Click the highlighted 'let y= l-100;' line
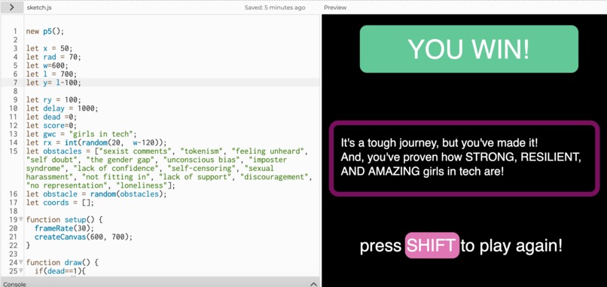This screenshot has width=607, height=287. 53,83
